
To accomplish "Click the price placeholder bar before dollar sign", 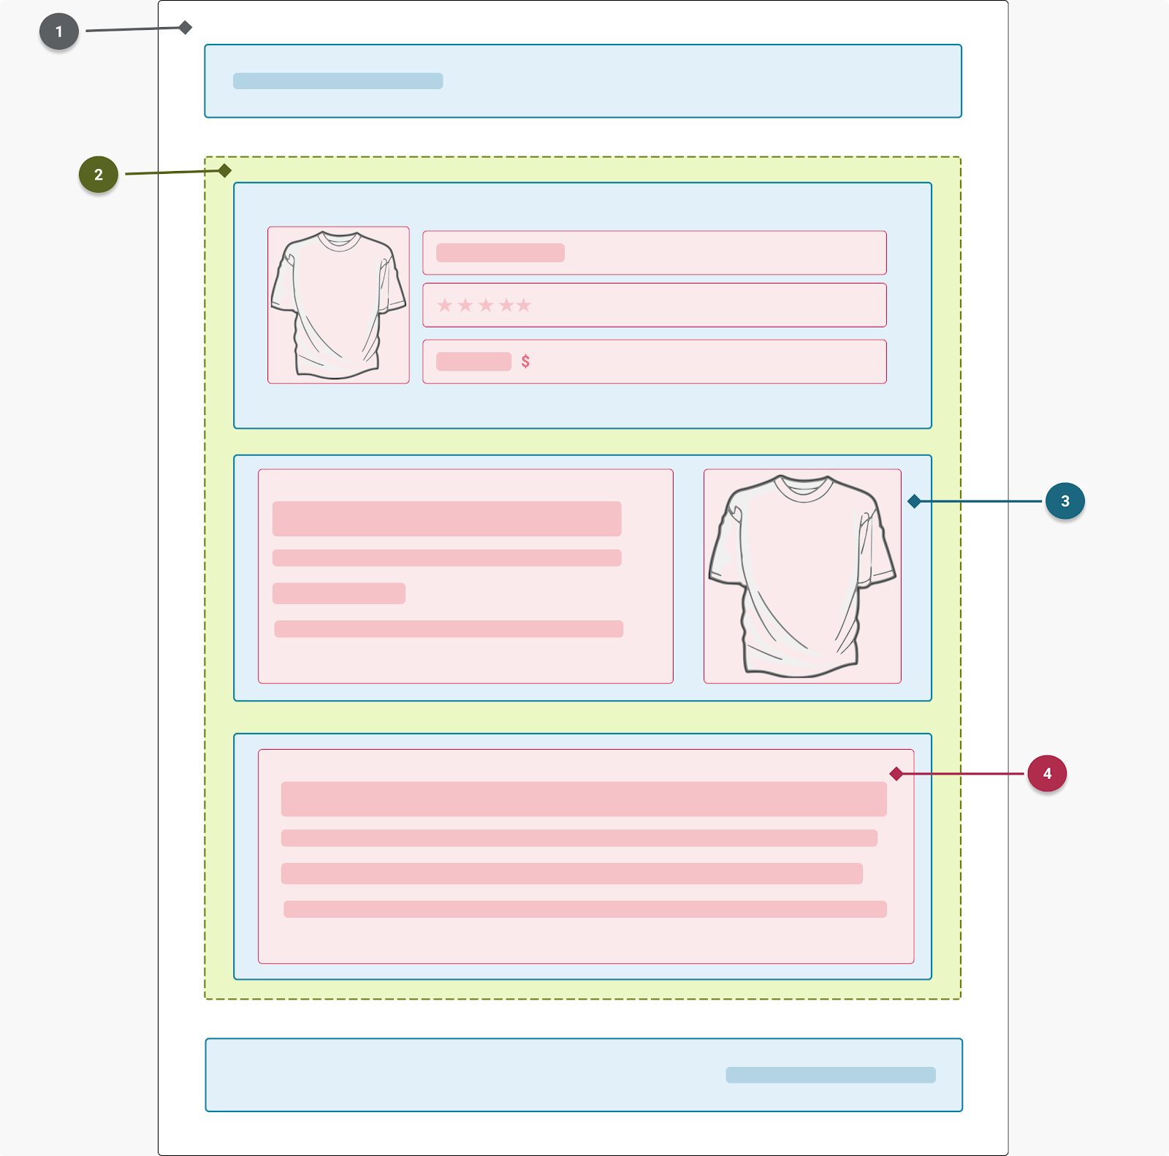I will tap(473, 362).
